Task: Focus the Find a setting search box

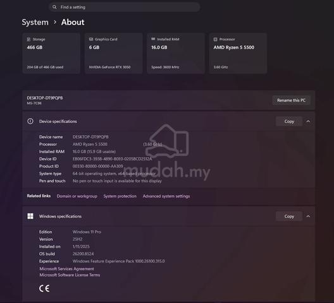Action: (x=125, y=7)
